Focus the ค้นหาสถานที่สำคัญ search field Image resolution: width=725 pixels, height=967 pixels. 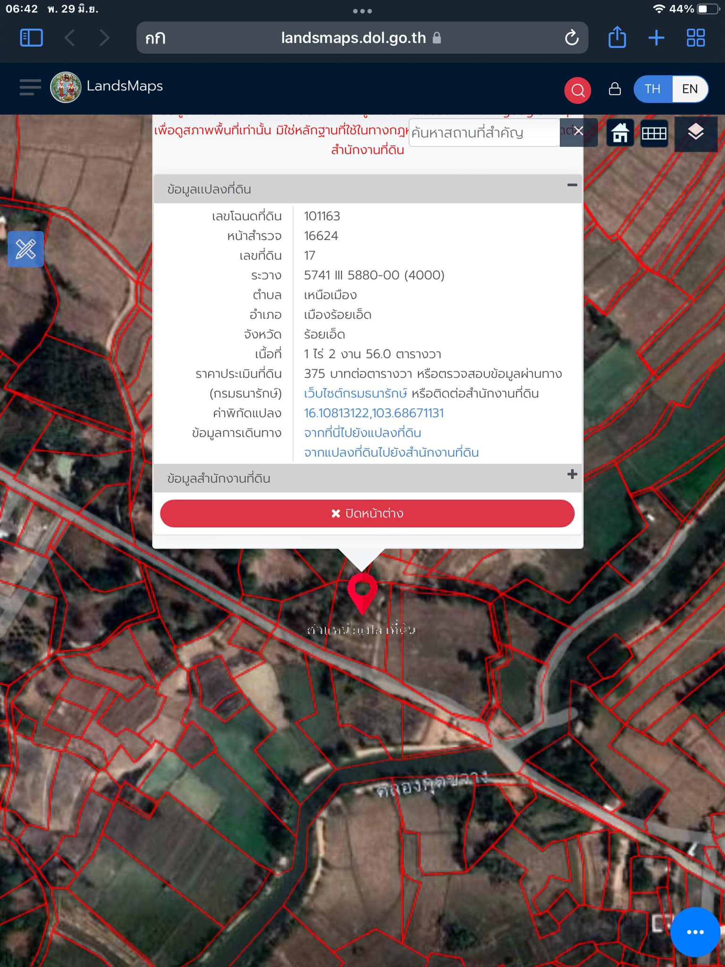484,133
